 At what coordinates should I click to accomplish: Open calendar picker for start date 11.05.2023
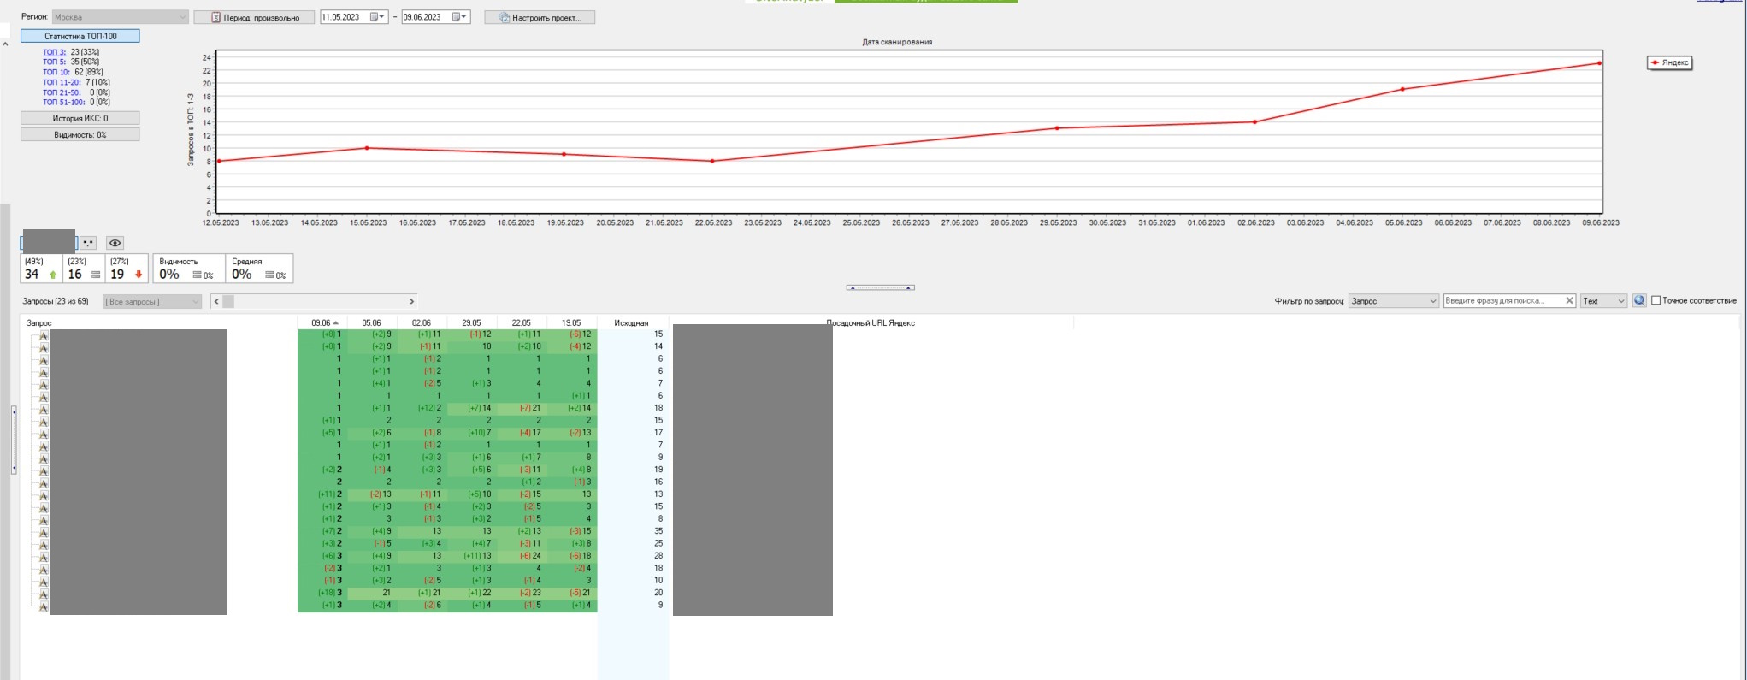pyautogui.click(x=377, y=17)
